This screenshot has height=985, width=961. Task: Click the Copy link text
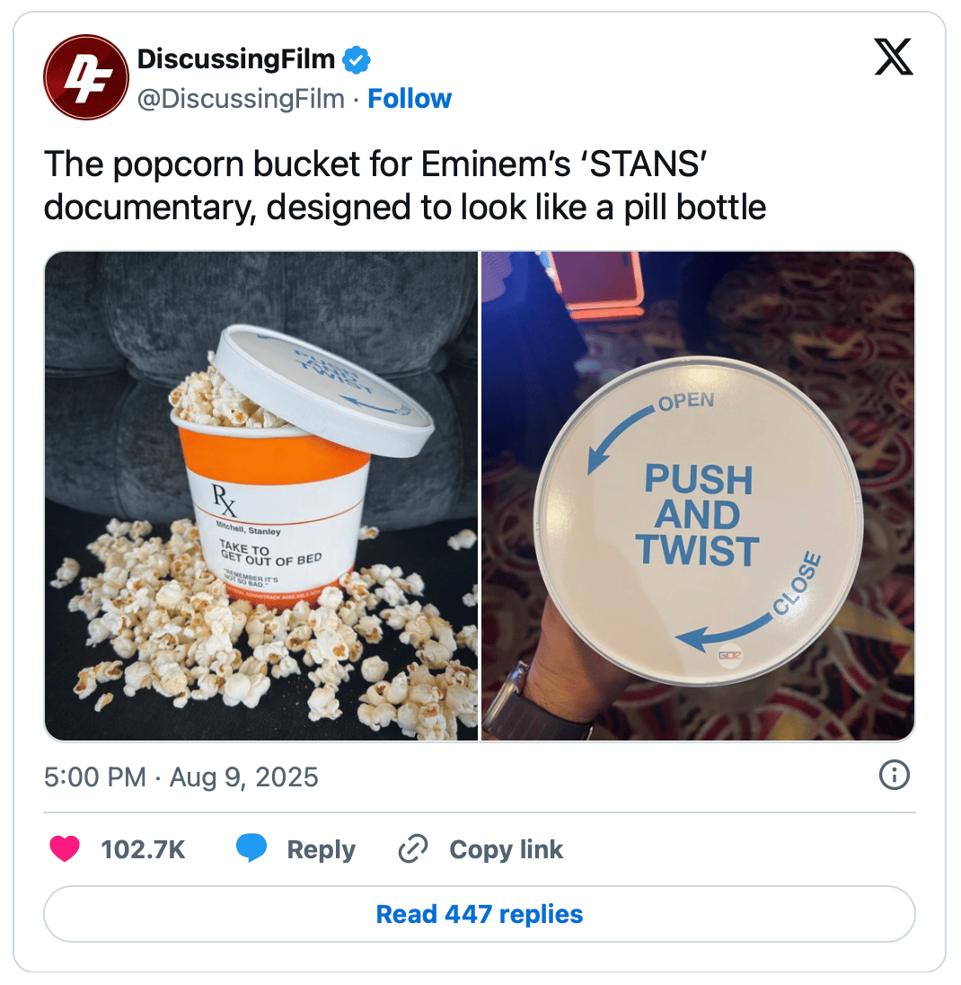506,850
